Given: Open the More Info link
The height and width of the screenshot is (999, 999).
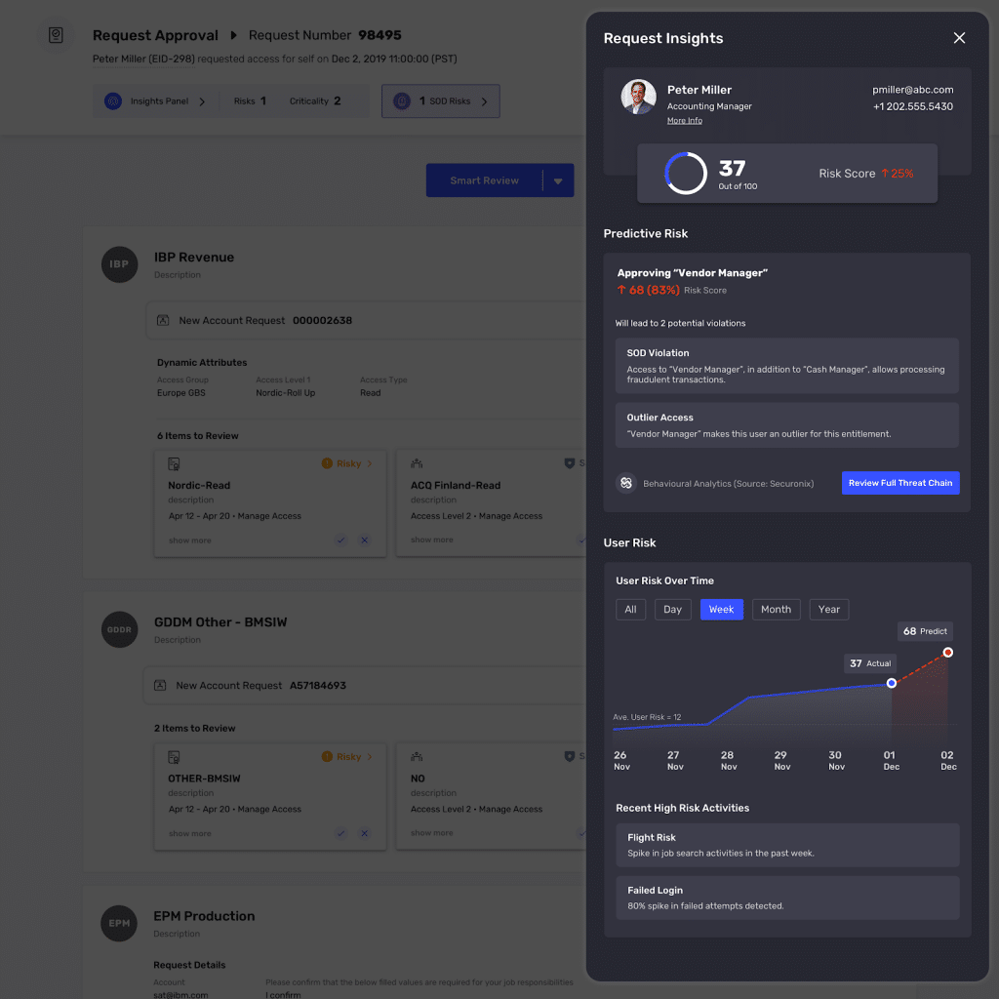Looking at the screenshot, I should 684,120.
